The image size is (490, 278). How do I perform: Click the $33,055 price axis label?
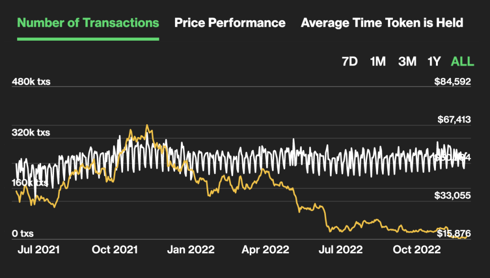[x=453, y=196]
